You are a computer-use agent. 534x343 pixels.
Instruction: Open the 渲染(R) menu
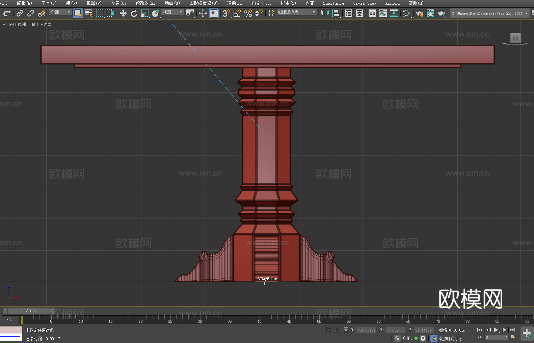point(235,3)
